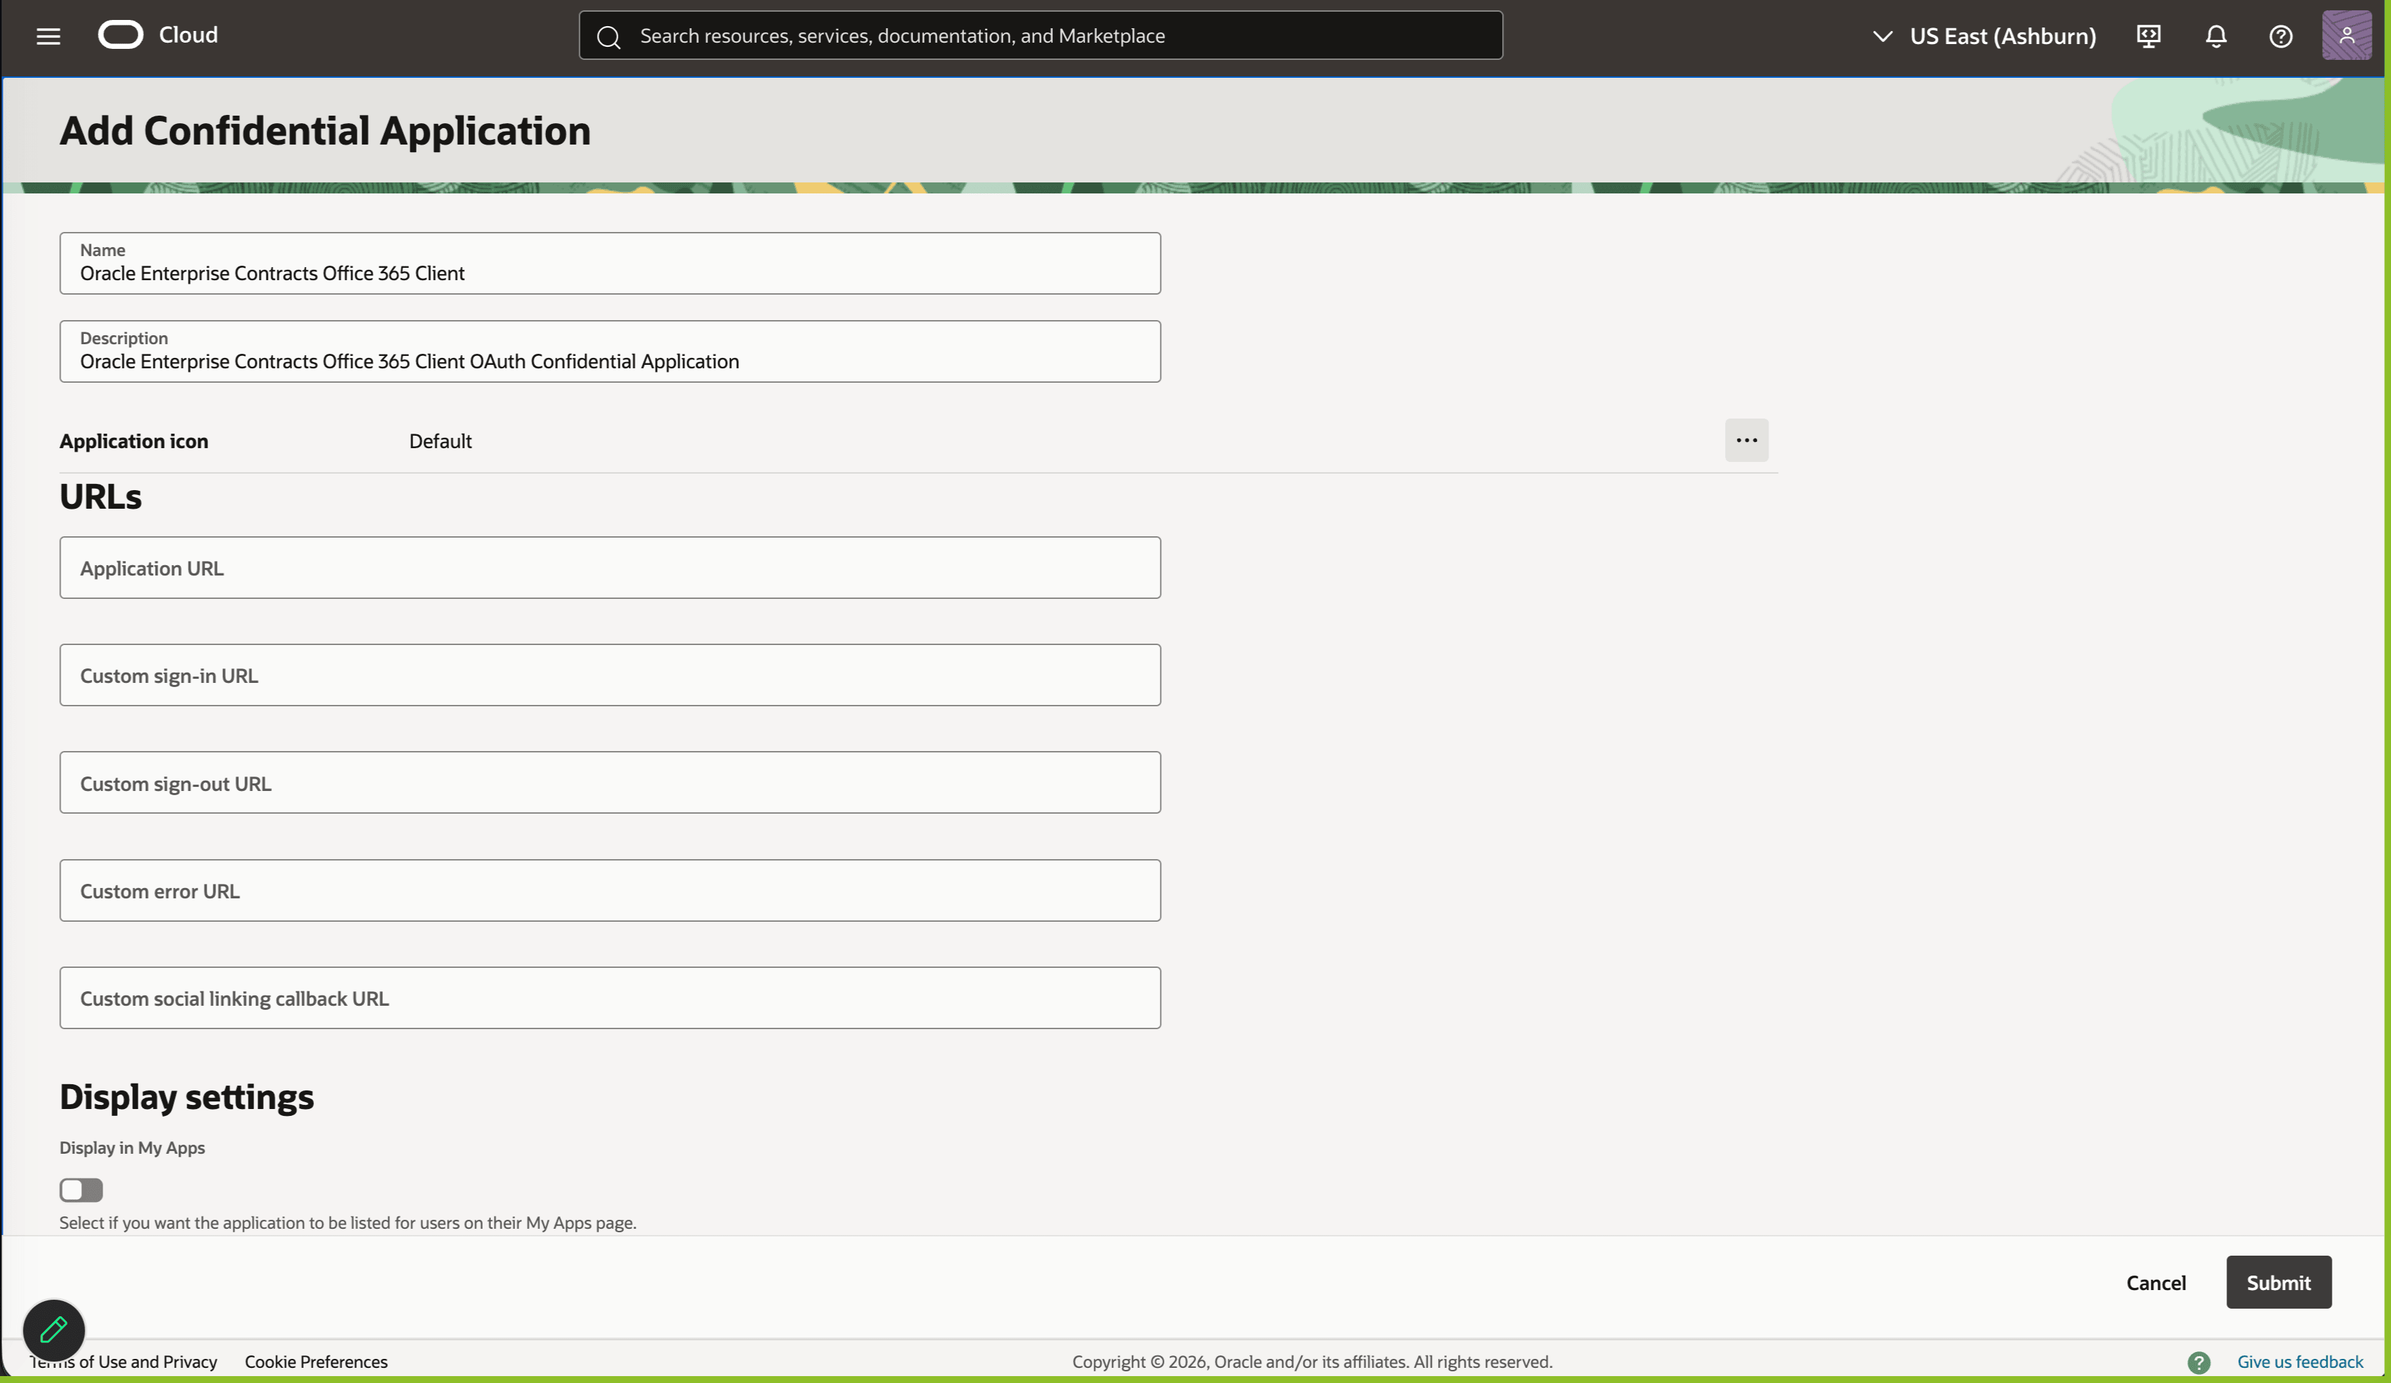Click the Default application icon value
The image size is (2391, 1383).
440,441
